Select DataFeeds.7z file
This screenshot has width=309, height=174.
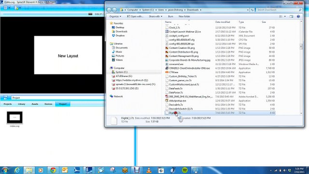pos(176,88)
